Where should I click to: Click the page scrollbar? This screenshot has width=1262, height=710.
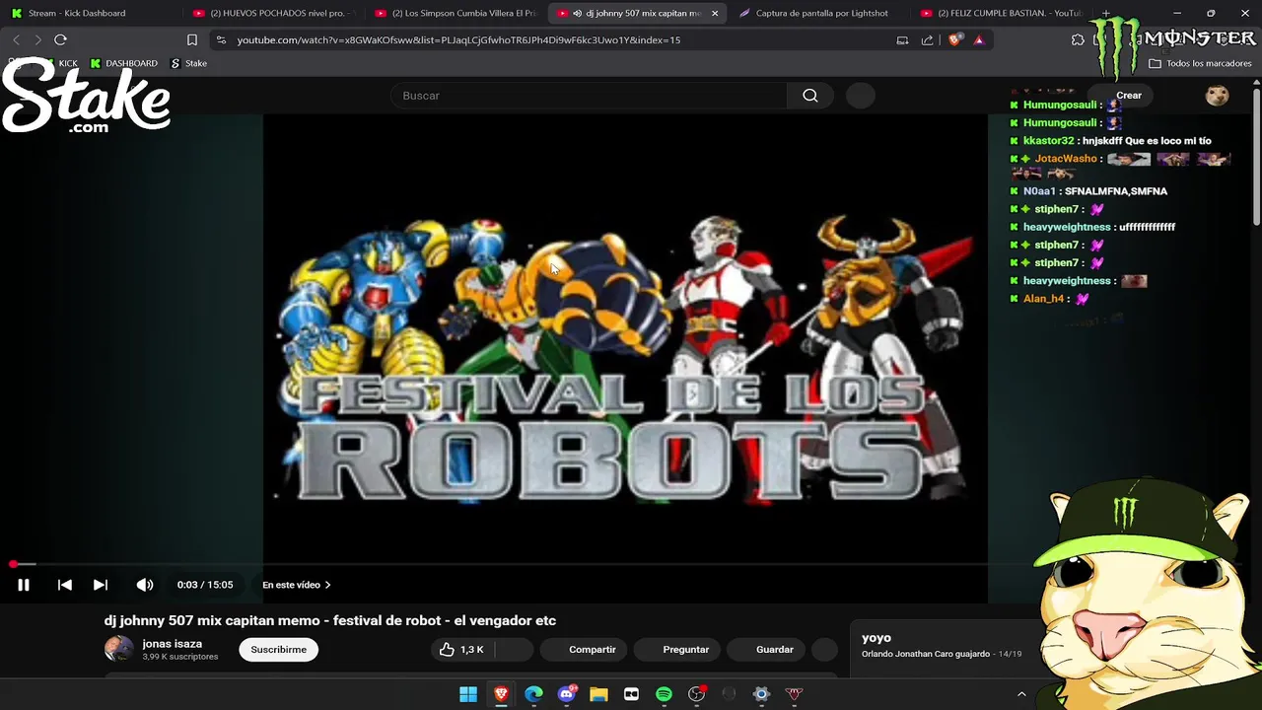[1257, 156]
